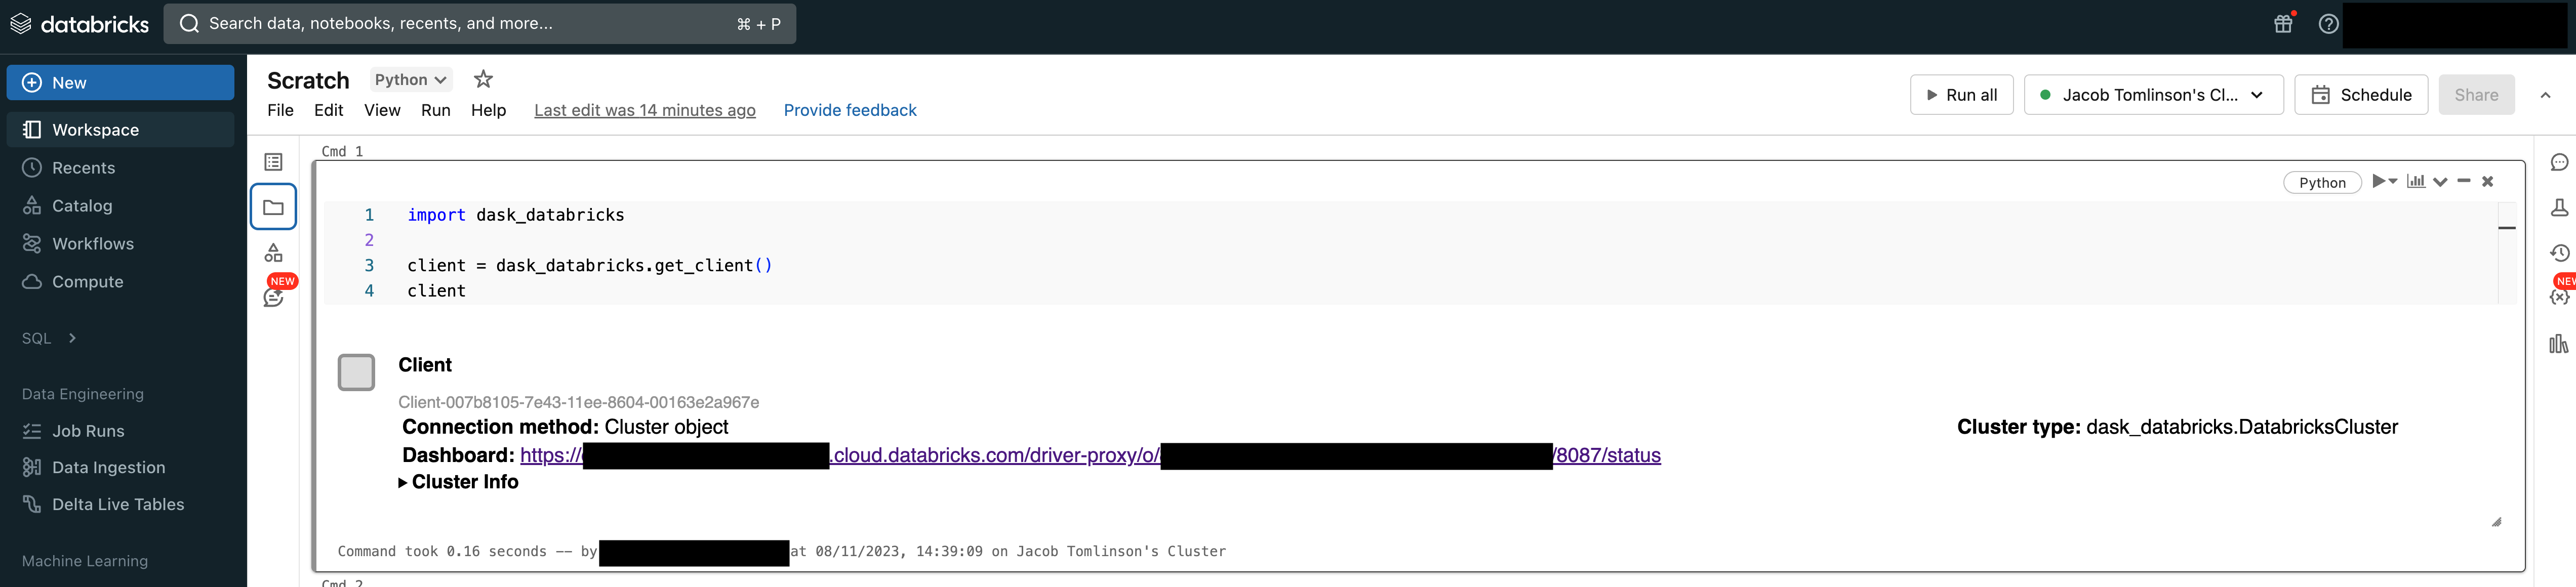Open Workspace in sidebar

pos(121,130)
